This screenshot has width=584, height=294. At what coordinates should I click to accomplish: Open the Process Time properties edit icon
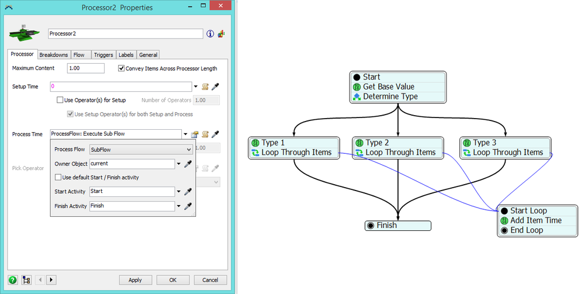coord(195,134)
